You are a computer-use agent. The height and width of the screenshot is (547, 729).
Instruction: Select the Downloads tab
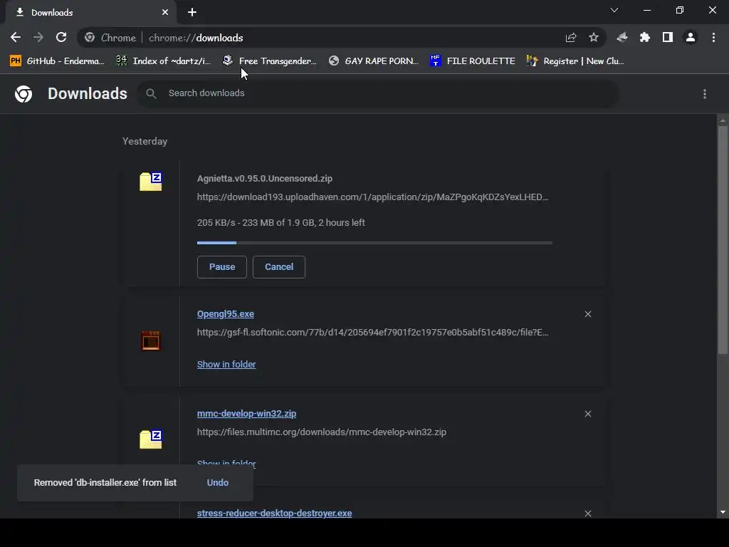click(90, 13)
